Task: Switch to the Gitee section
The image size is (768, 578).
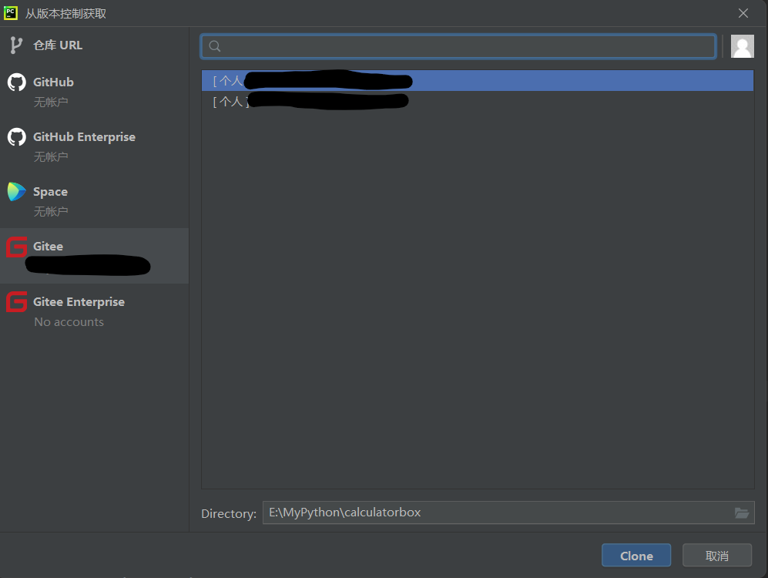Action: click(94, 256)
